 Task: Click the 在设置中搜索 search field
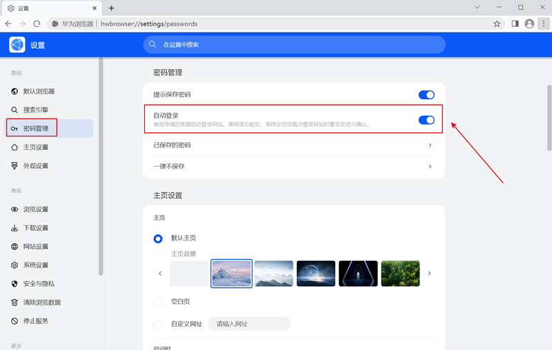point(294,45)
